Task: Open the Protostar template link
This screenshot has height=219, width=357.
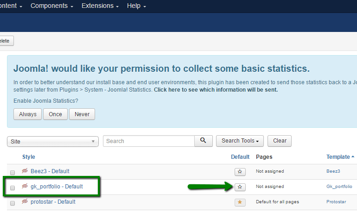Action: [x=336, y=202]
